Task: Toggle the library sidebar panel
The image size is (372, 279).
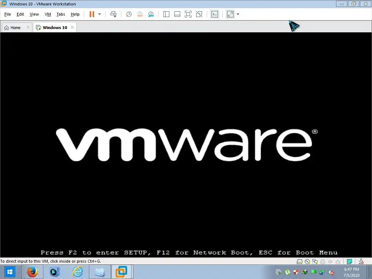Action: point(166,14)
